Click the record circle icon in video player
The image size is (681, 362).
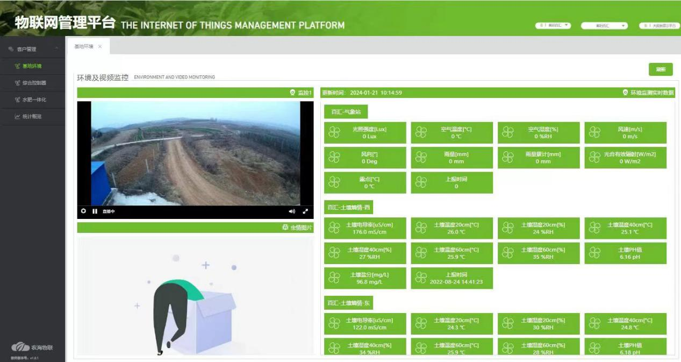[x=83, y=211]
